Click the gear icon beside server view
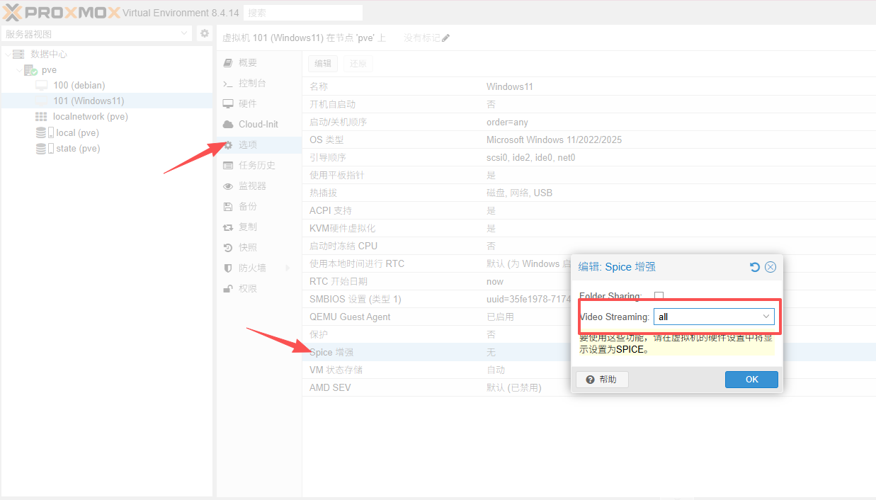 (x=204, y=34)
